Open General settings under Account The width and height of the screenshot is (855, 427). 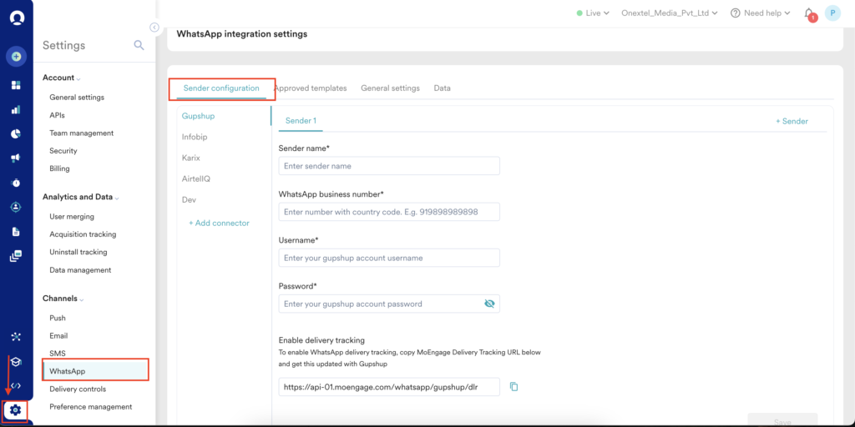(77, 98)
